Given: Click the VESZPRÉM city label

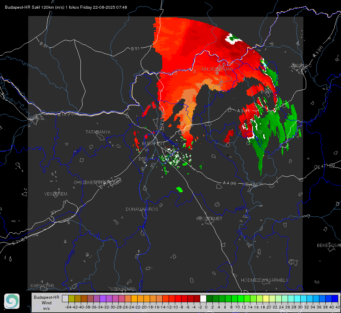Looking at the screenshot, I should pos(56,194).
